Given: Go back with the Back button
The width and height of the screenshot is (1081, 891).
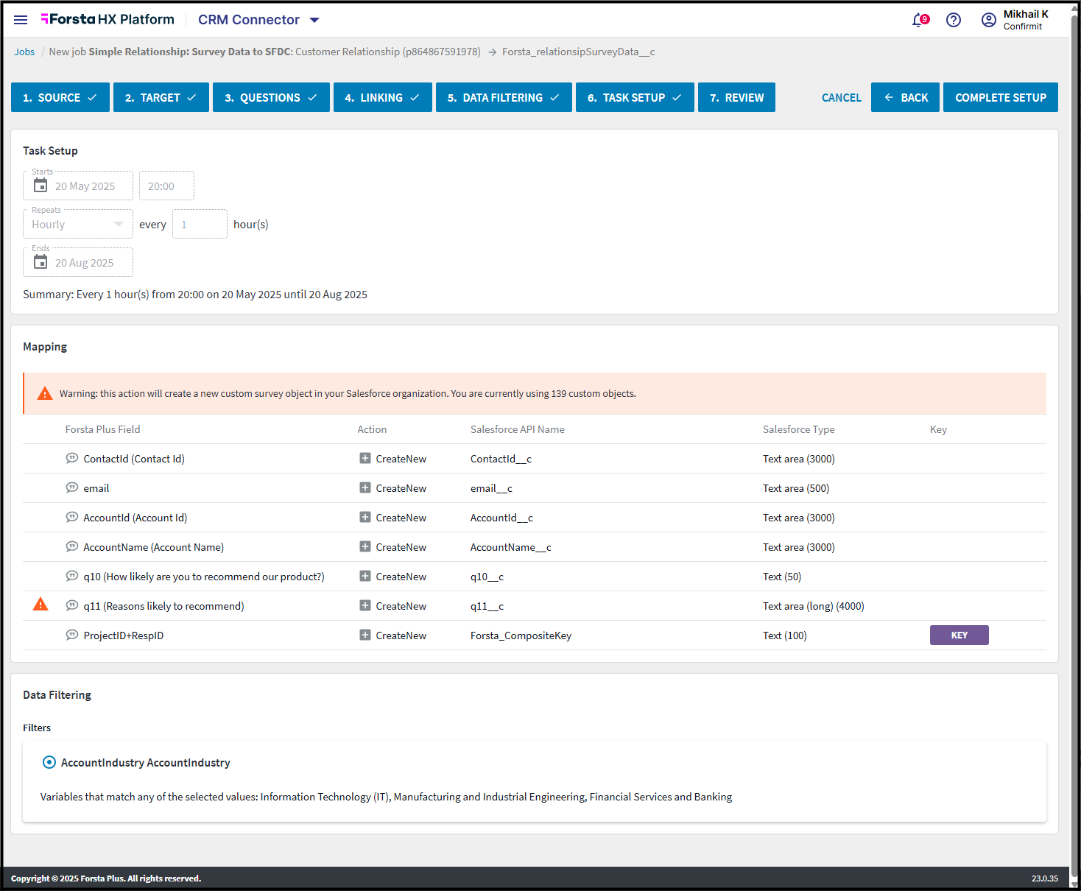Looking at the screenshot, I should pyautogui.click(x=905, y=97).
